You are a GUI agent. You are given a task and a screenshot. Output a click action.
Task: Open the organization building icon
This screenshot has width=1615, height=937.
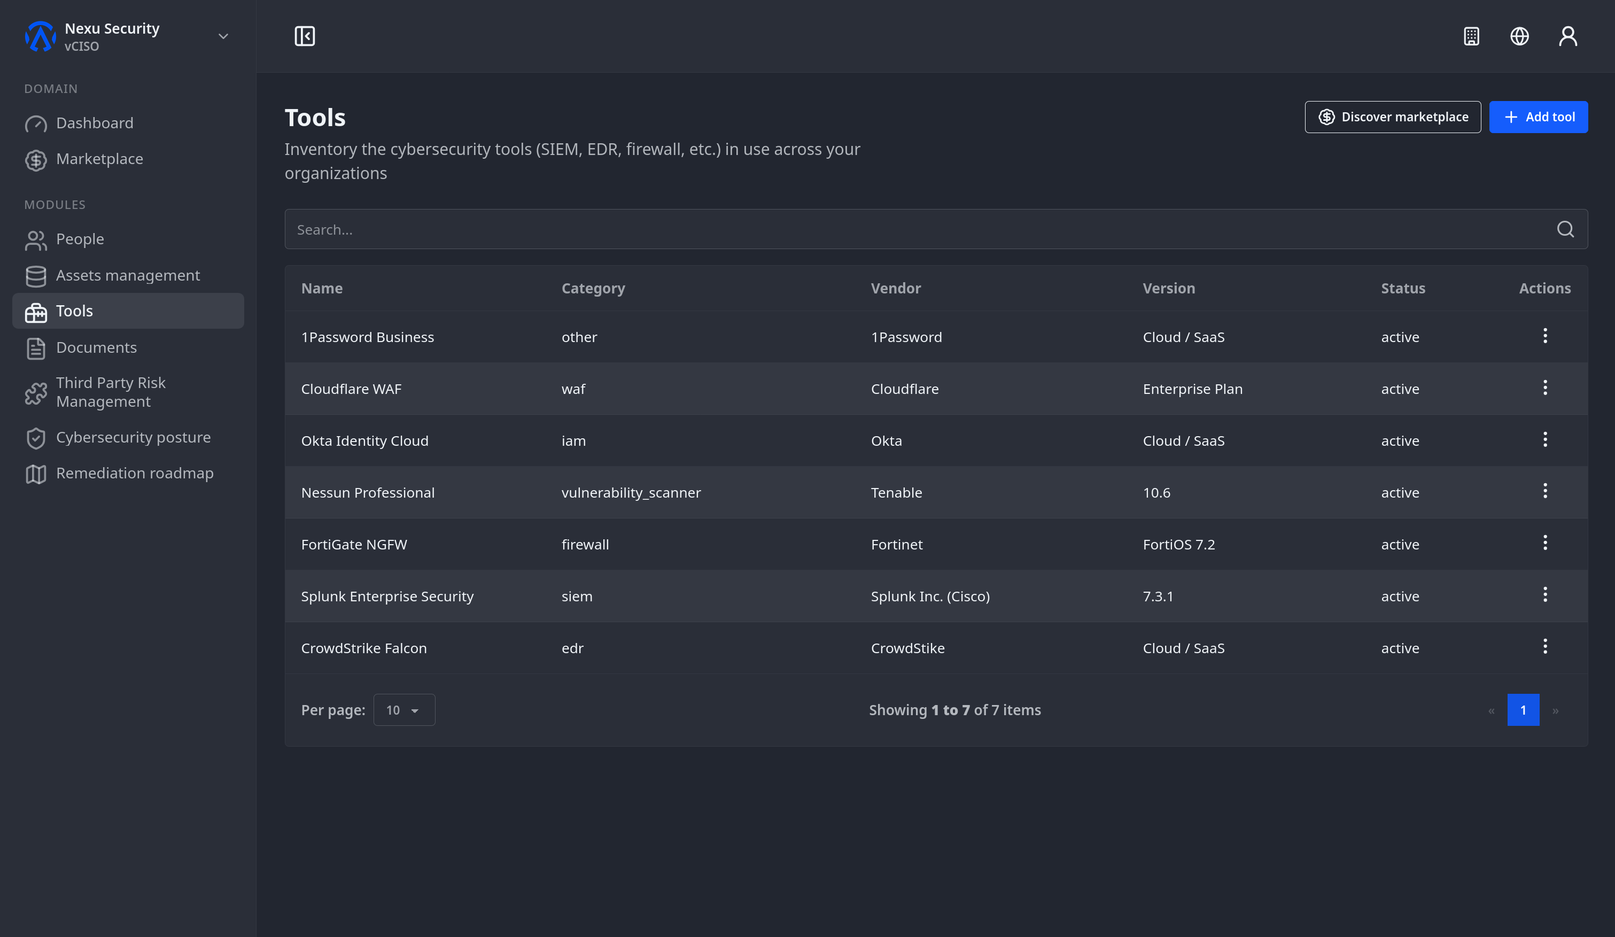coord(1471,36)
